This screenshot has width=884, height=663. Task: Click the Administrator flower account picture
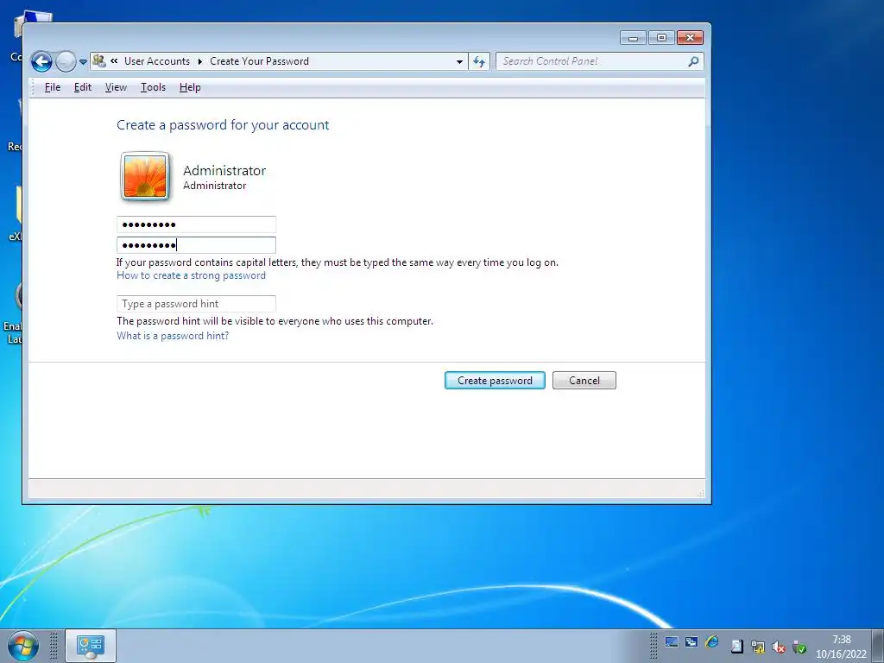click(x=145, y=176)
